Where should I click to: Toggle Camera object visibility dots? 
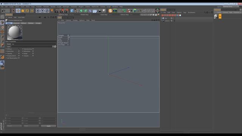click(x=173, y=21)
